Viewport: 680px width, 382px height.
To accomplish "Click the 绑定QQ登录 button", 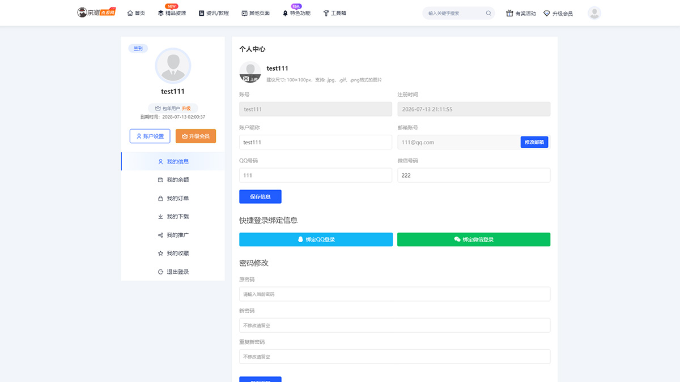I will (316, 239).
